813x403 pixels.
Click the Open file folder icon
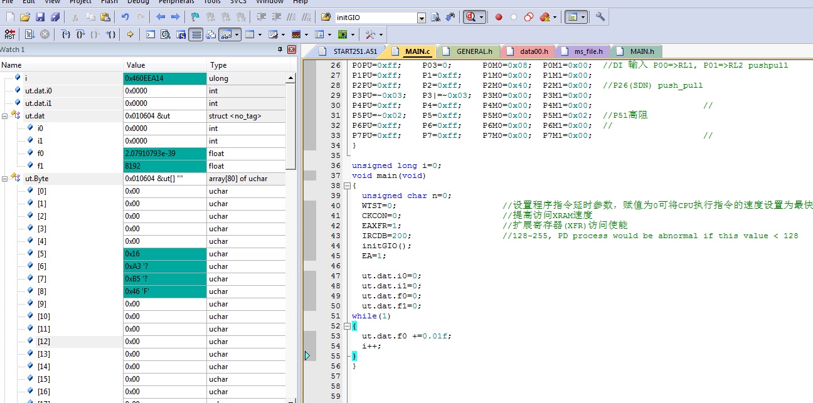(25, 18)
